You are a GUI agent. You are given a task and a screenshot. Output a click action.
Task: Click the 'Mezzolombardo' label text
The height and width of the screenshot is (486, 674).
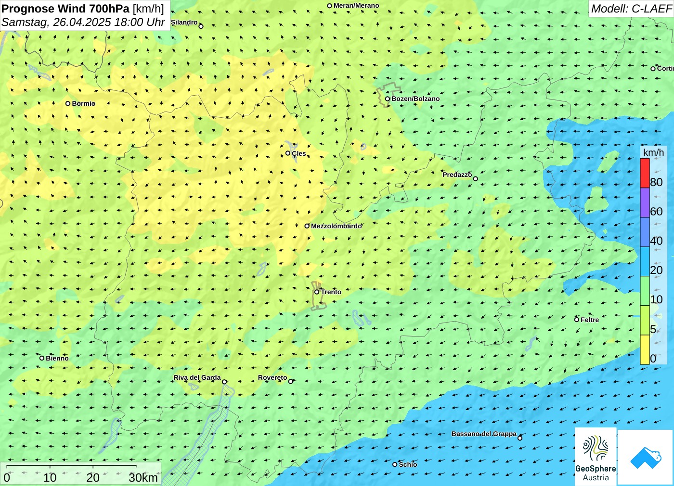click(336, 226)
